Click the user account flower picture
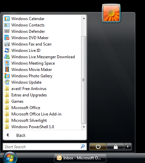 tap(111, 13)
